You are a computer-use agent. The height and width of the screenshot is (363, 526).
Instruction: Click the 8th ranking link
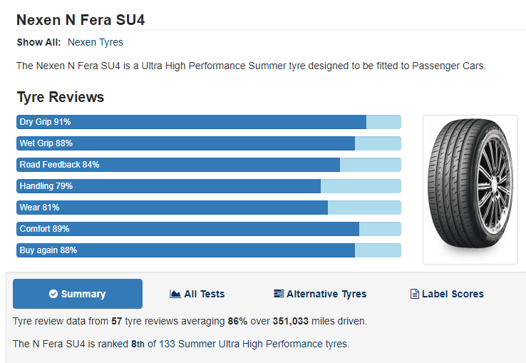coord(138,344)
